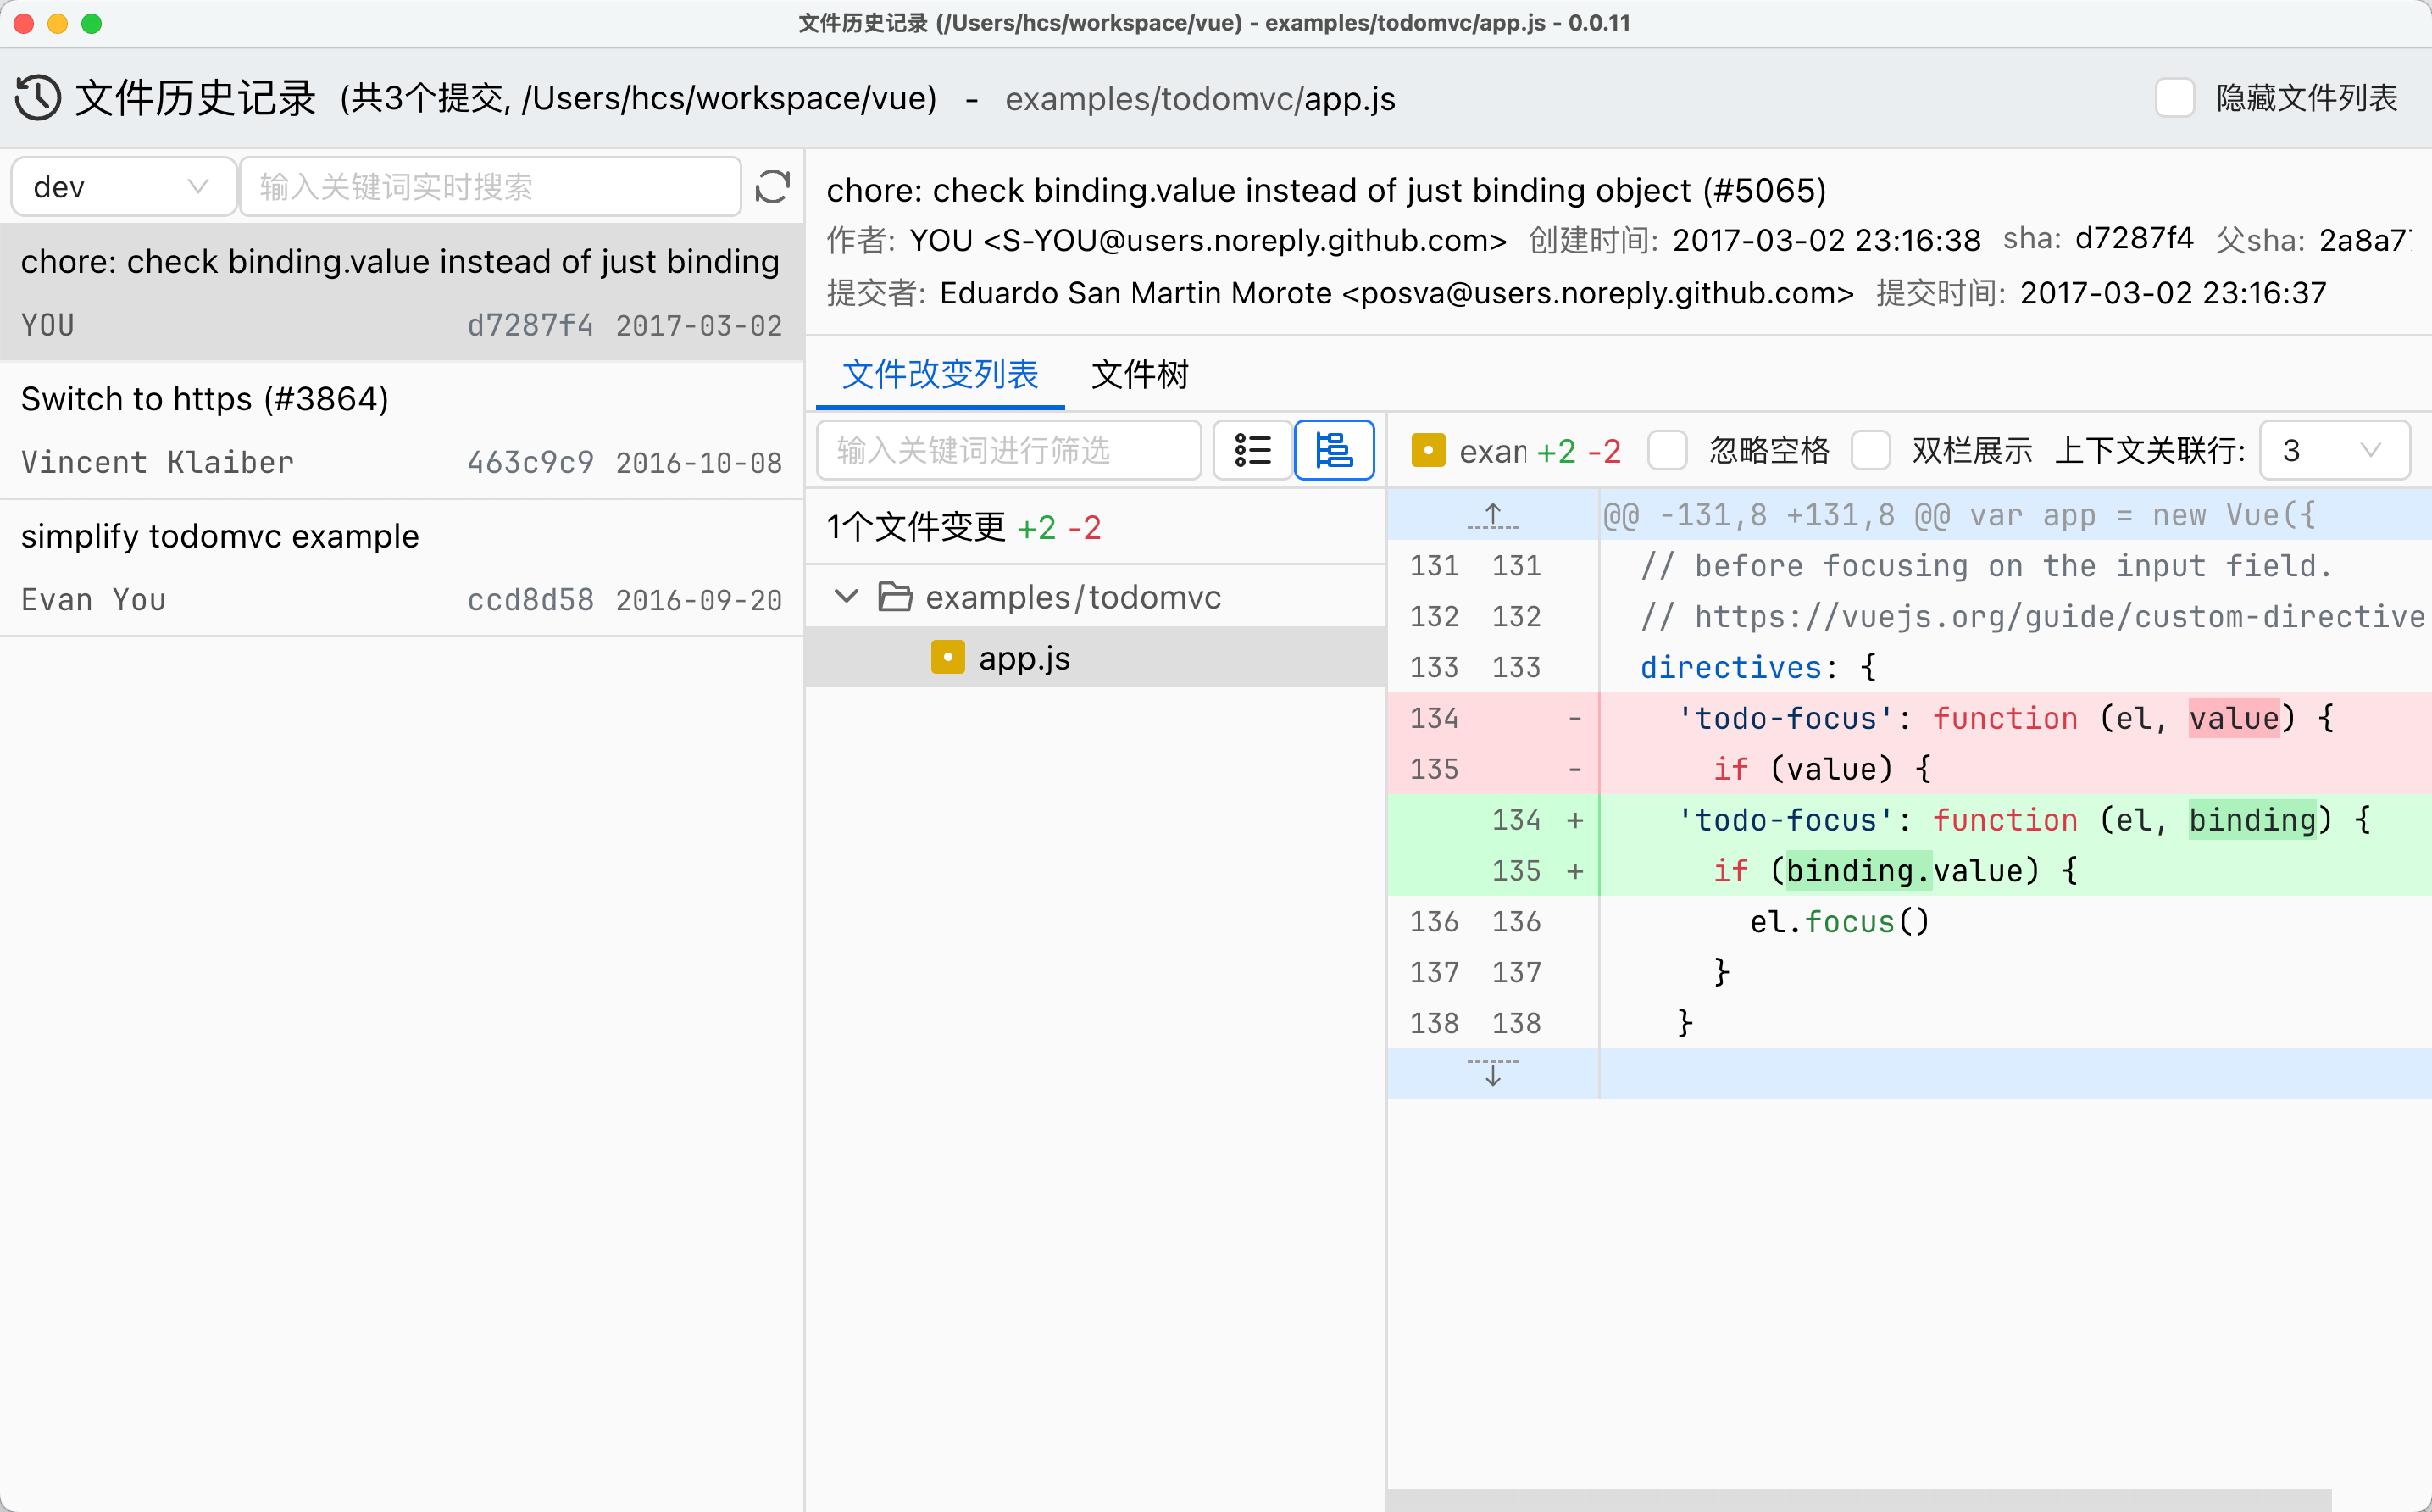
Task: Switch to flat list view icon
Action: 1252,450
